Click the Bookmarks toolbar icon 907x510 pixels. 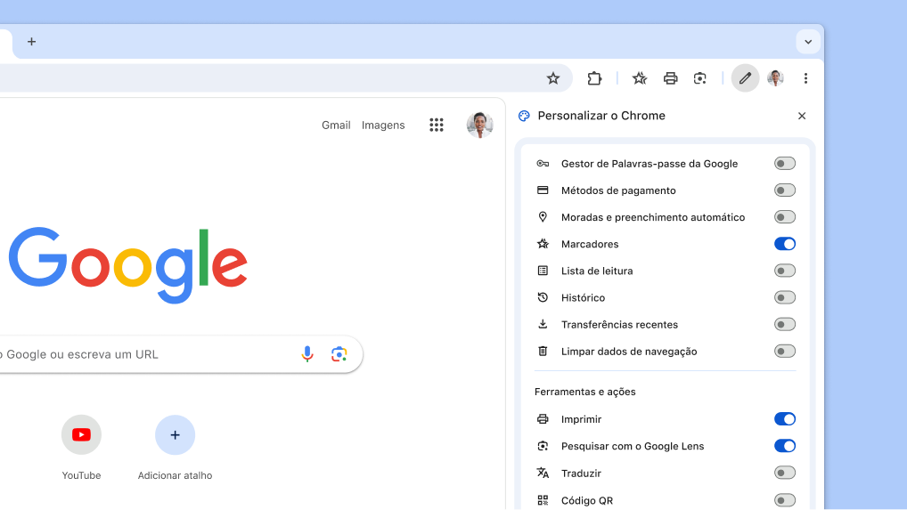click(x=640, y=78)
